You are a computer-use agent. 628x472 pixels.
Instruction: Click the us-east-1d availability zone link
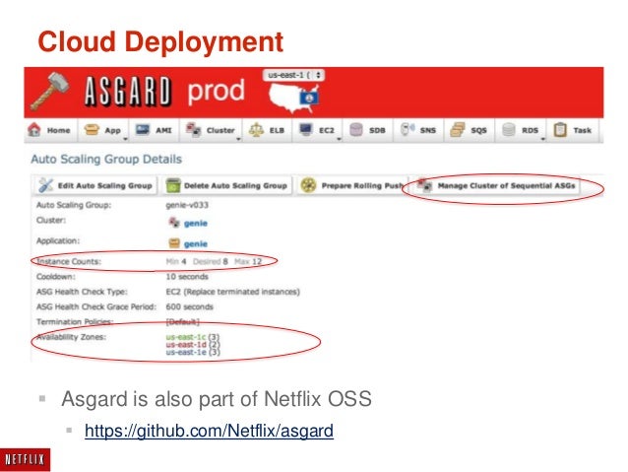[x=186, y=345]
